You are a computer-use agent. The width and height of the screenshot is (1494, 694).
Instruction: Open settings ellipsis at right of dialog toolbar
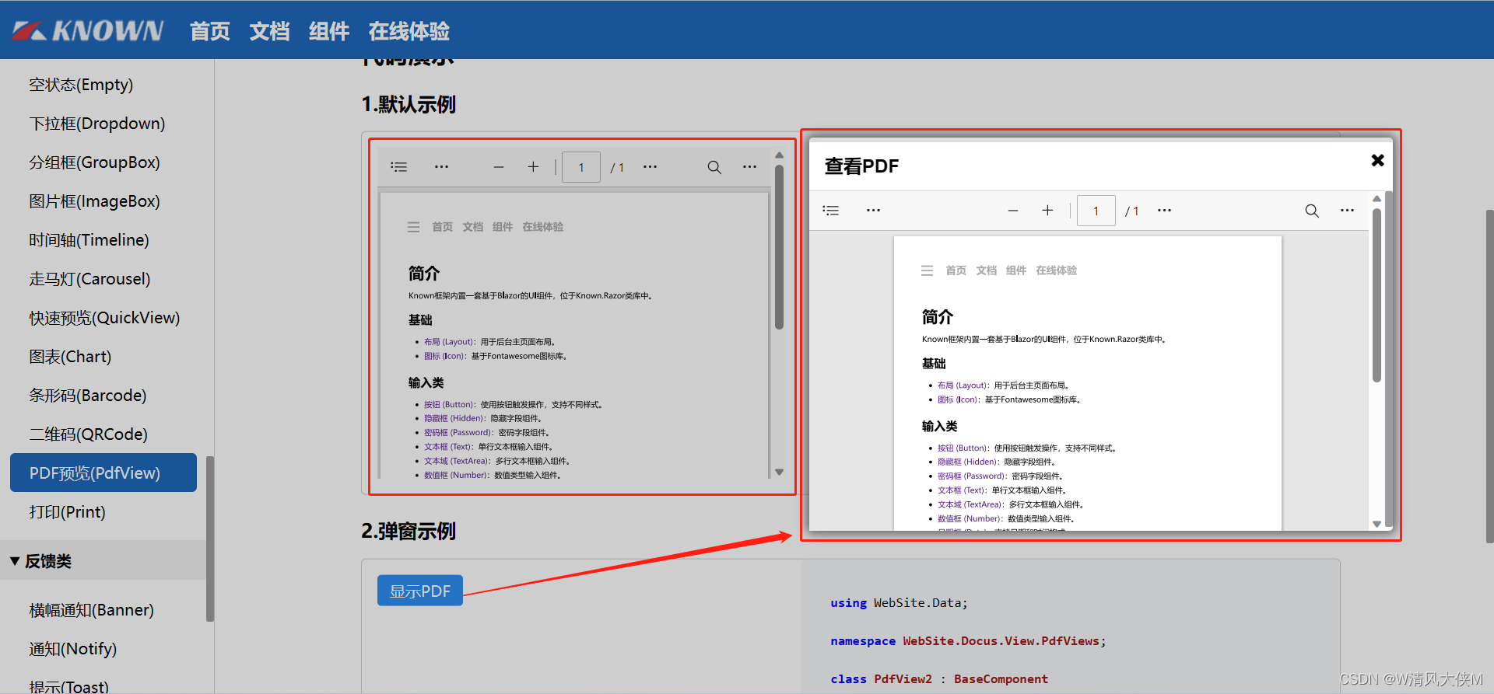tap(1347, 211)
